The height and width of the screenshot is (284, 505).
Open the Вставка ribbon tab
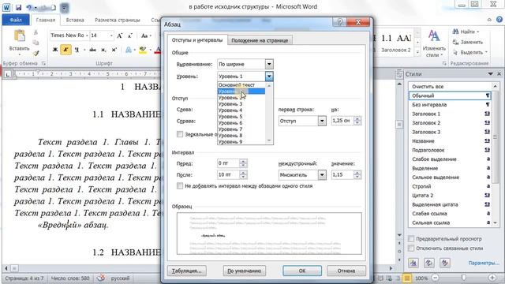(75, 20)
